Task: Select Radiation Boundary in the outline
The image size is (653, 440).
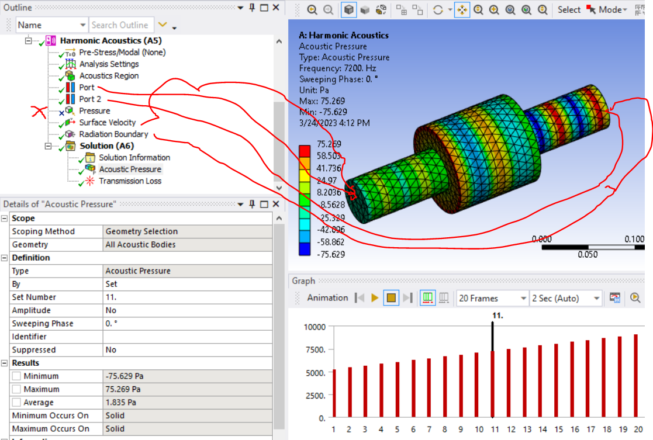Action: (113, 134)
